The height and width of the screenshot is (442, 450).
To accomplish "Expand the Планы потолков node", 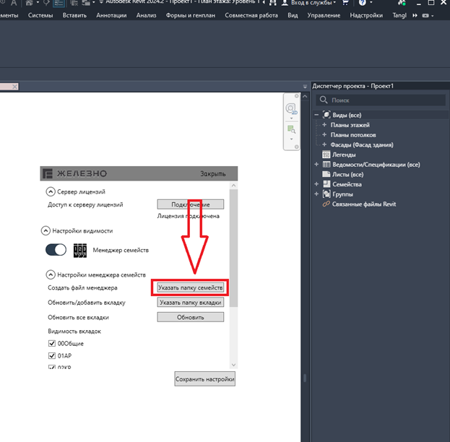I will pos(324,134).
